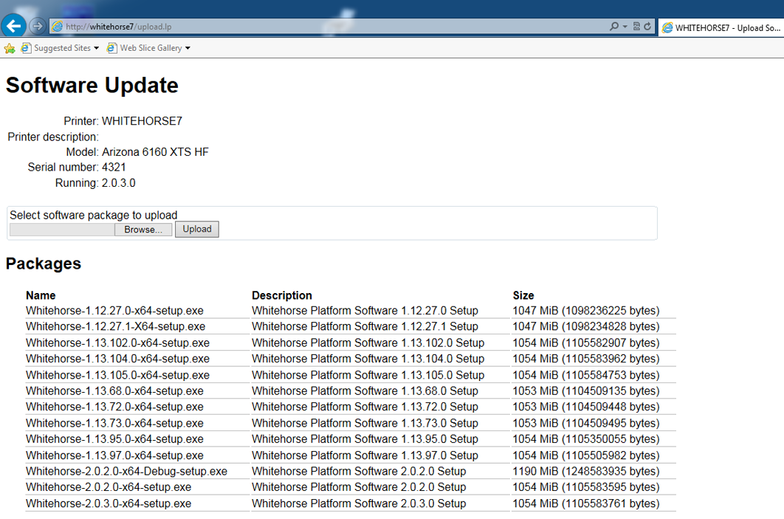Click description Whitehorse Platform Software 1.13.97.0 Setup
This screenshot has width=784, height=519.
point(365,456)
